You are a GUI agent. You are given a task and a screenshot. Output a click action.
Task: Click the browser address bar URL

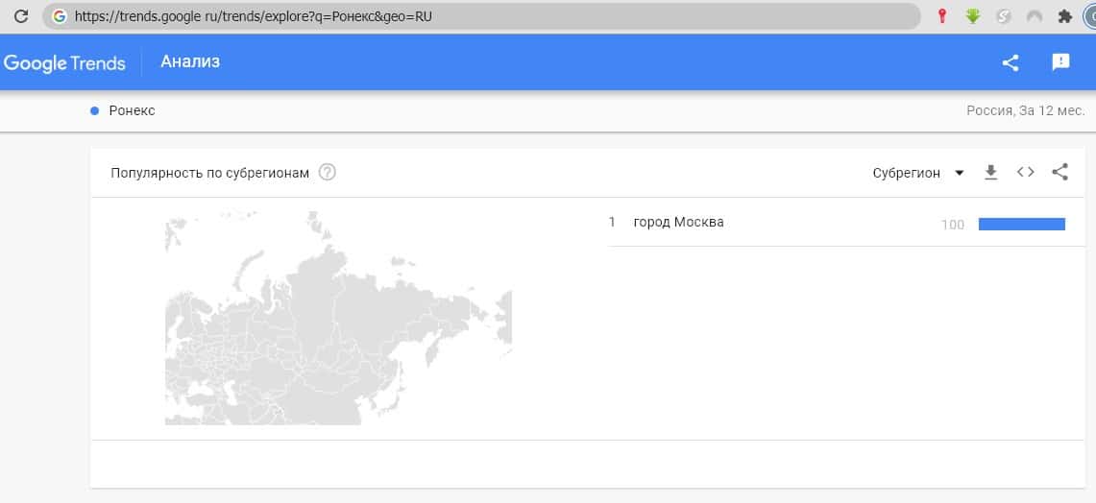click(x=480, y=16)
